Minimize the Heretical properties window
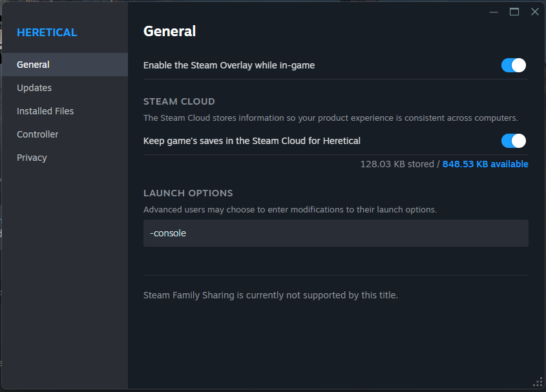Image resolution: width=546 pixels, height=392 pixels. (x=494, y=12)
